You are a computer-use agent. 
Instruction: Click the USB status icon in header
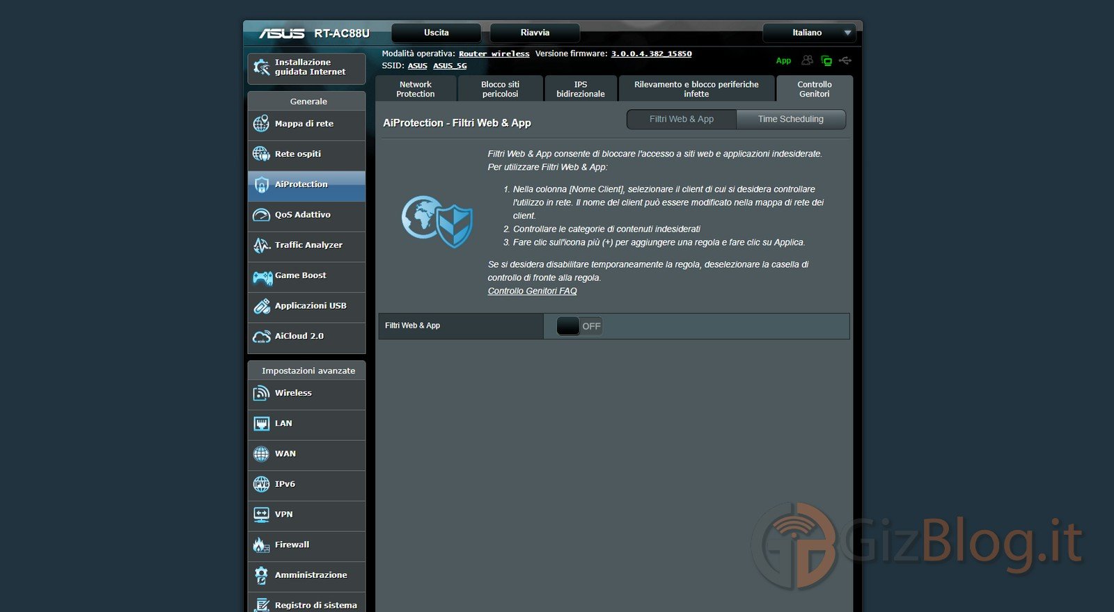click(845, 61)
